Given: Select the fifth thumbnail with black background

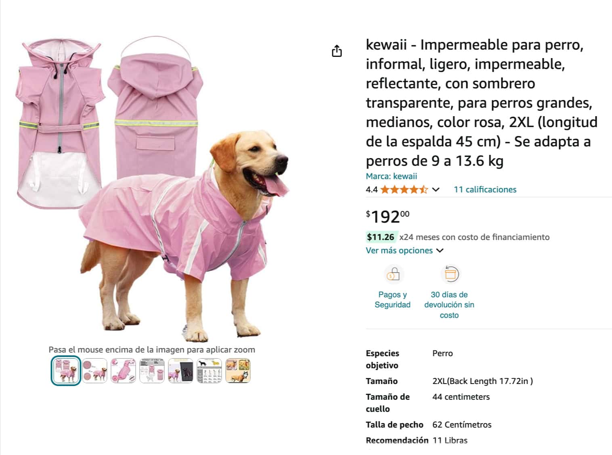Looking at the screenshot, I should coord(180,371).
